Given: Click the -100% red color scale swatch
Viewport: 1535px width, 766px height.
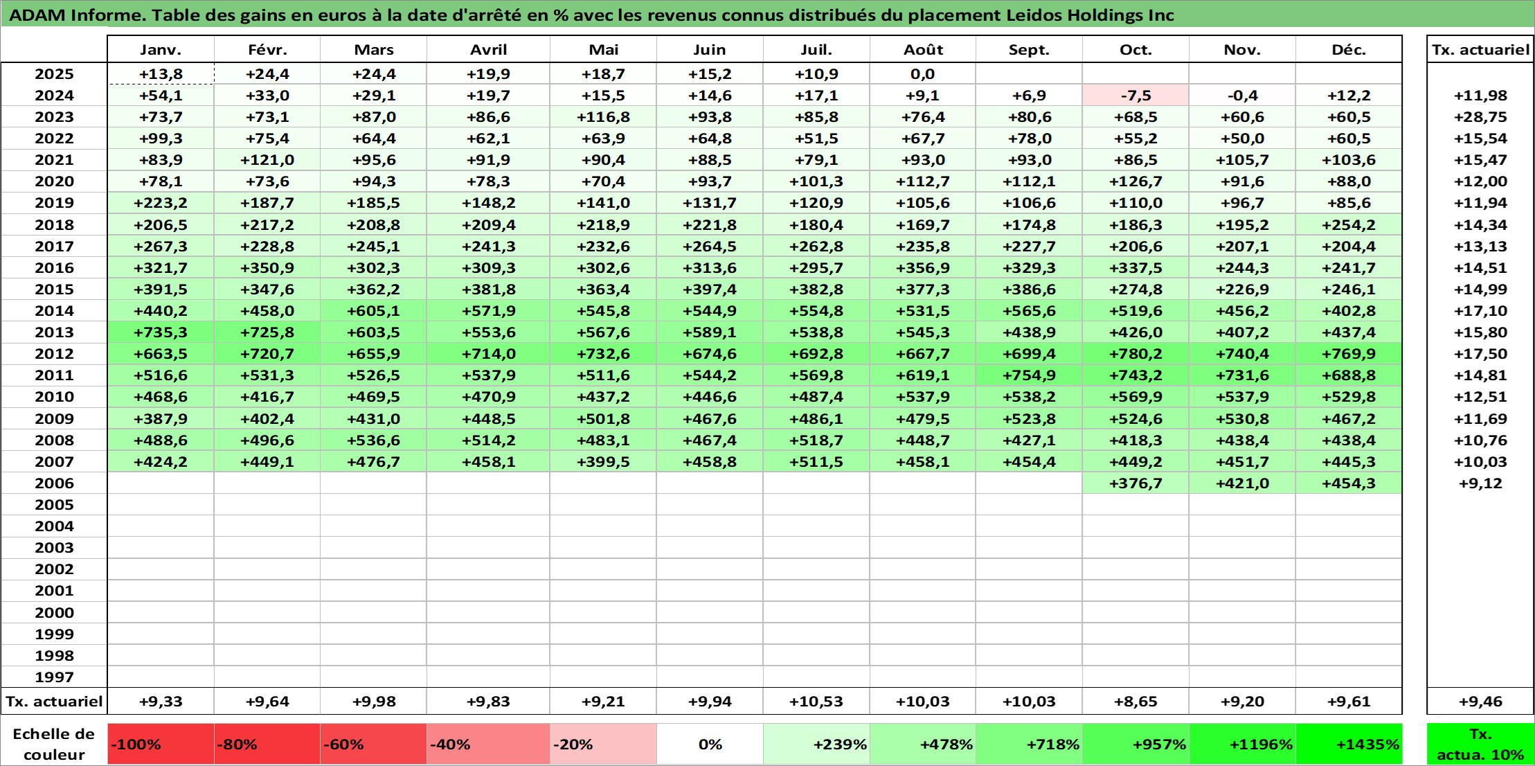Looking at the screenshot, I should pos(161,745).
